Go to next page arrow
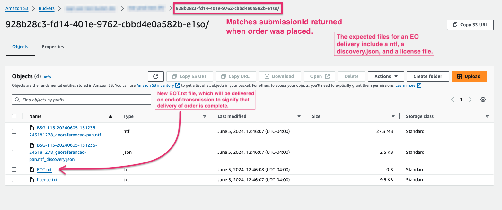 click(x=470, y=100)
